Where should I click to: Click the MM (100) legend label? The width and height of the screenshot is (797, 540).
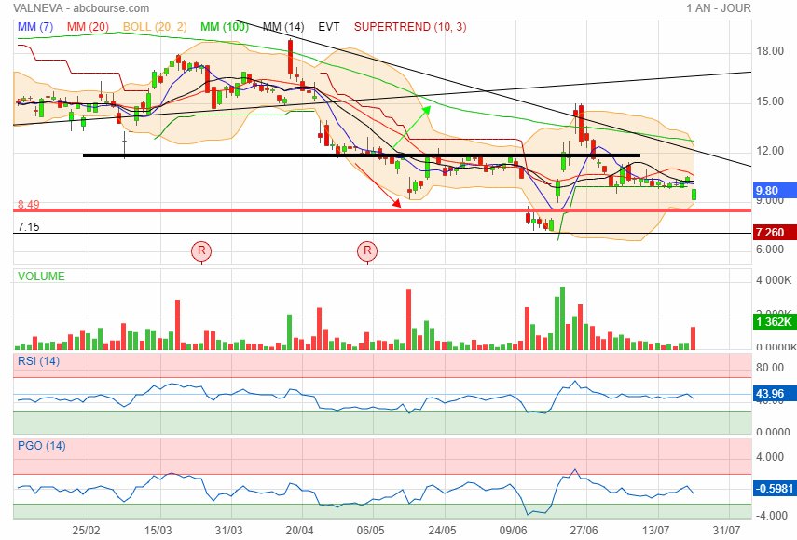coord(224,27)
